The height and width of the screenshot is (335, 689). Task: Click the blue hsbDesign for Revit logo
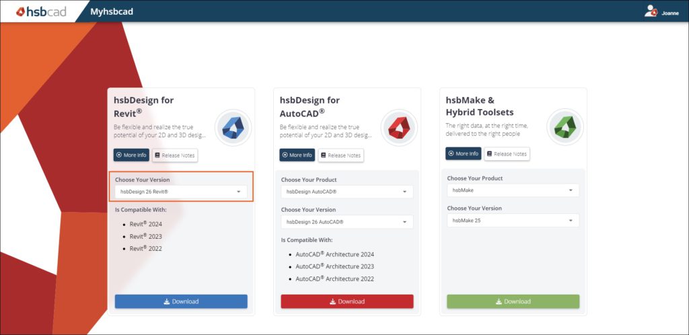pos(233,128)
